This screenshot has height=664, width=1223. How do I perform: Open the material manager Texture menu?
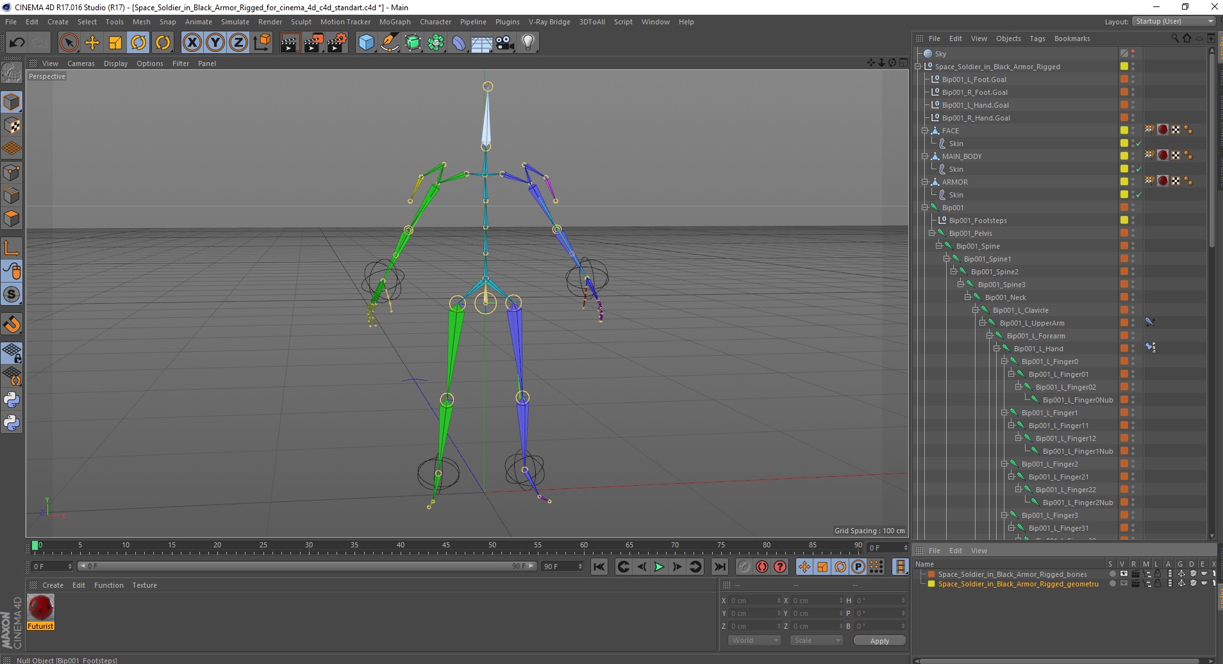tap(144, 585)
